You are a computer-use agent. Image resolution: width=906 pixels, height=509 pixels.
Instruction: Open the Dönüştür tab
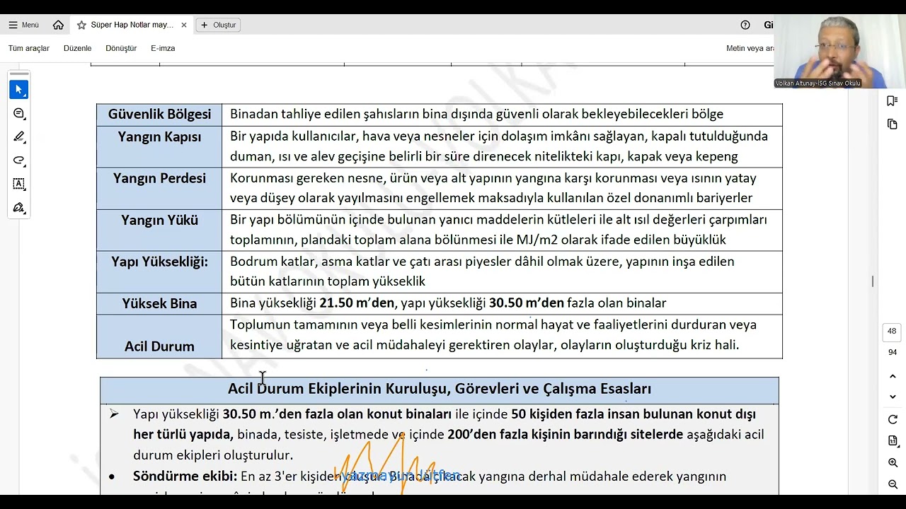tap(121, 48)
